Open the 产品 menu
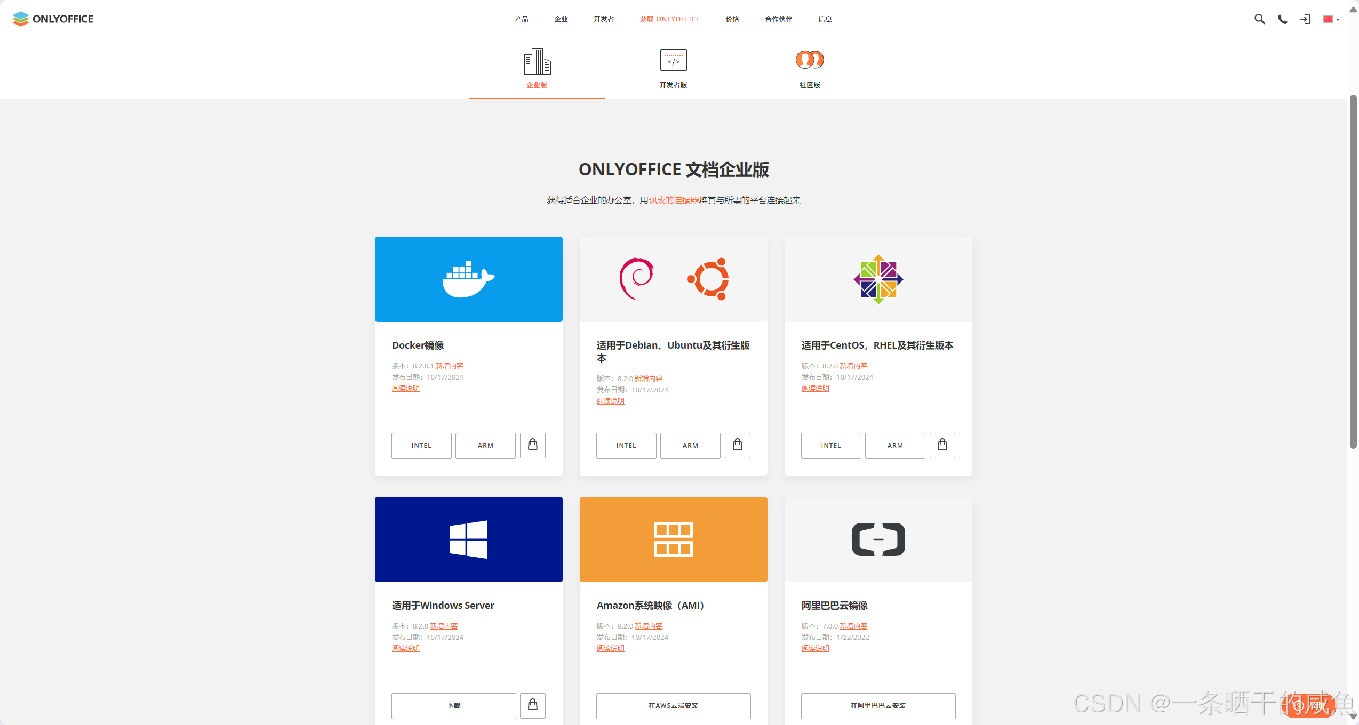This screenshot has height=725, width=1359. [x=521, y=19]
